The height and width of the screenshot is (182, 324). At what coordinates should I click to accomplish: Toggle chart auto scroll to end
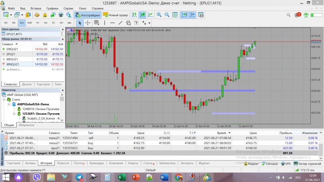[184, 15]
